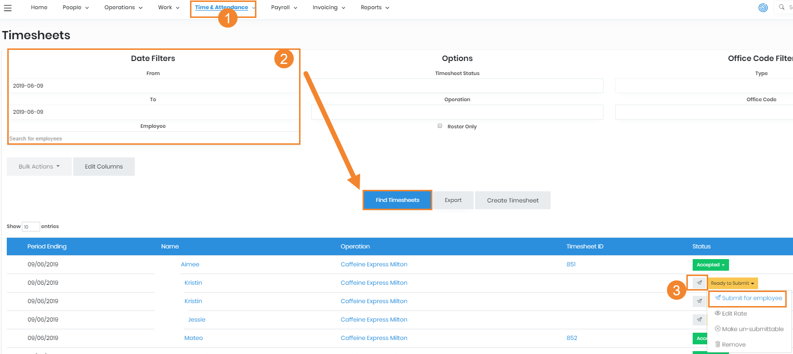
Task: Click the Create Timesheet button
Action: [x=512, y=200]
